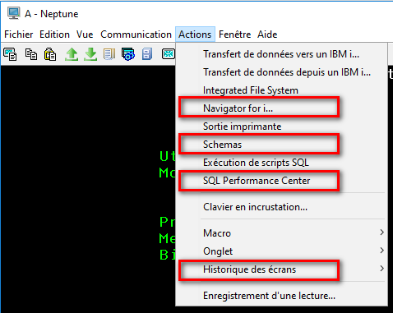This screenshot has height=313, width=393.
Task: Open Schemas from the Actions menu
Action: (x=281, y=145)
